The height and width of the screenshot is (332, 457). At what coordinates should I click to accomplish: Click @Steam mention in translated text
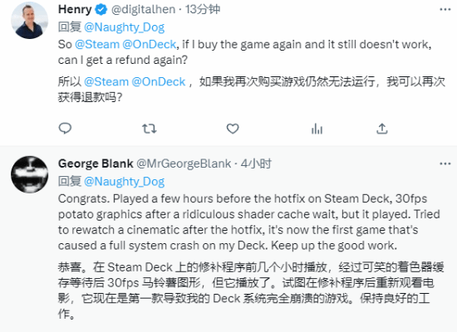point(106,82)
